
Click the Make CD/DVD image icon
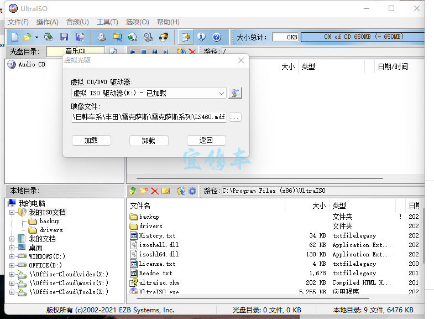click(102, 37)
